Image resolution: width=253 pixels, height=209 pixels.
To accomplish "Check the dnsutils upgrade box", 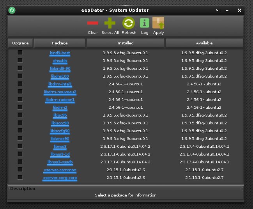I will (x=20, y=60).
